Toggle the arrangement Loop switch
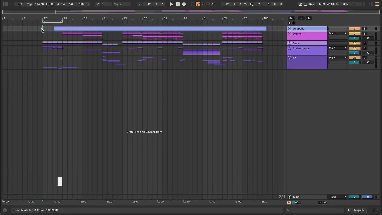Screen dimensions: 382x215 [252, 4]
